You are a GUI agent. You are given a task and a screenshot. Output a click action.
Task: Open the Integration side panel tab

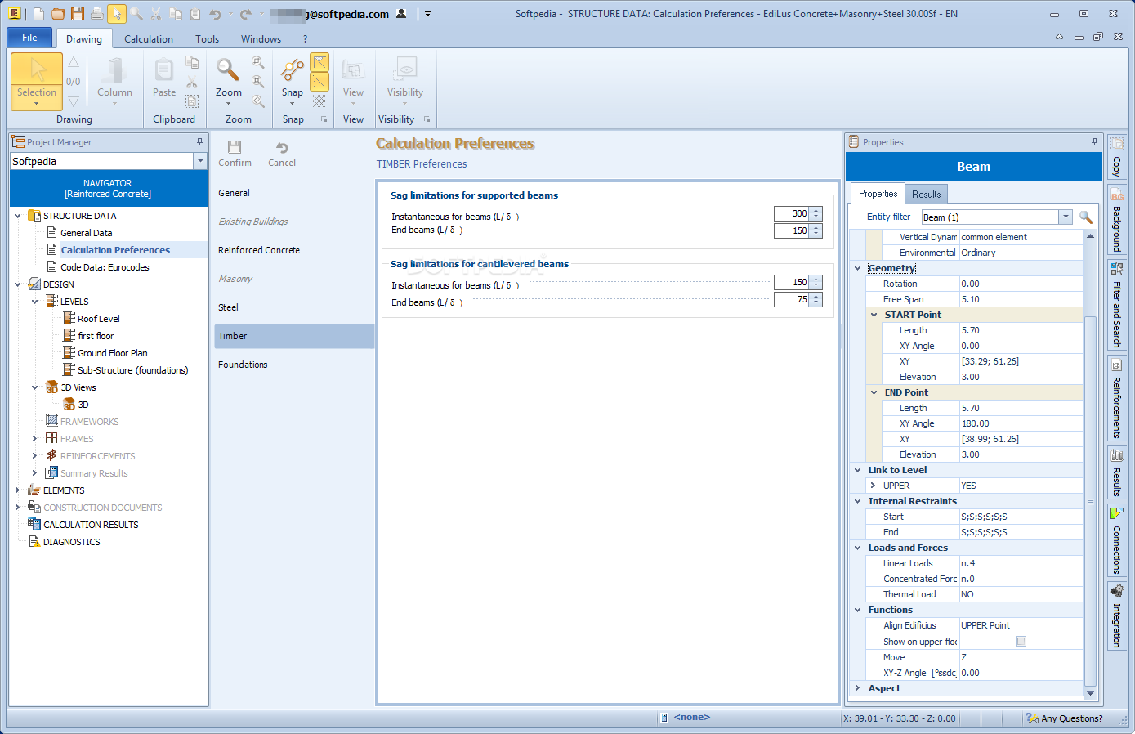[1116, 615]
